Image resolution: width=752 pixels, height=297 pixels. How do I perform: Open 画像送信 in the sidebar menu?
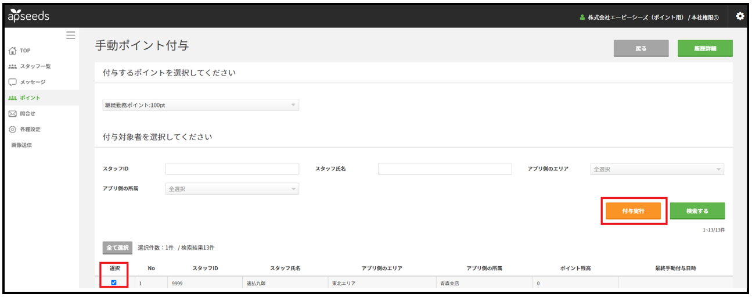tap(21, 145)
